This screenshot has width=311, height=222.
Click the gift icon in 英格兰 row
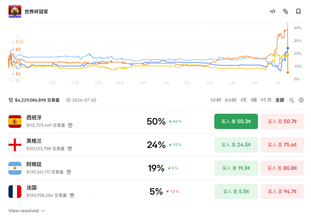[70, 149]
